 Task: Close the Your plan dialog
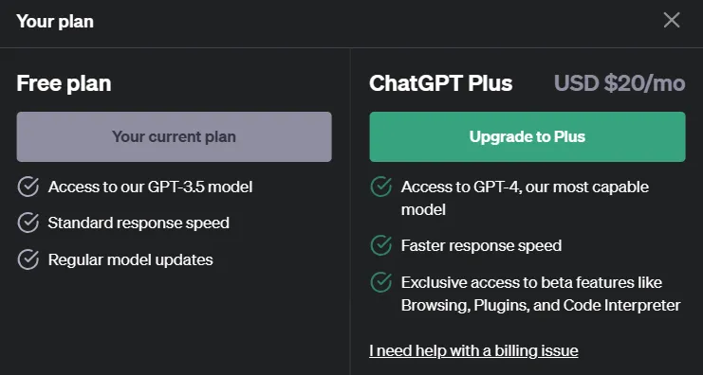click(671, 20)
